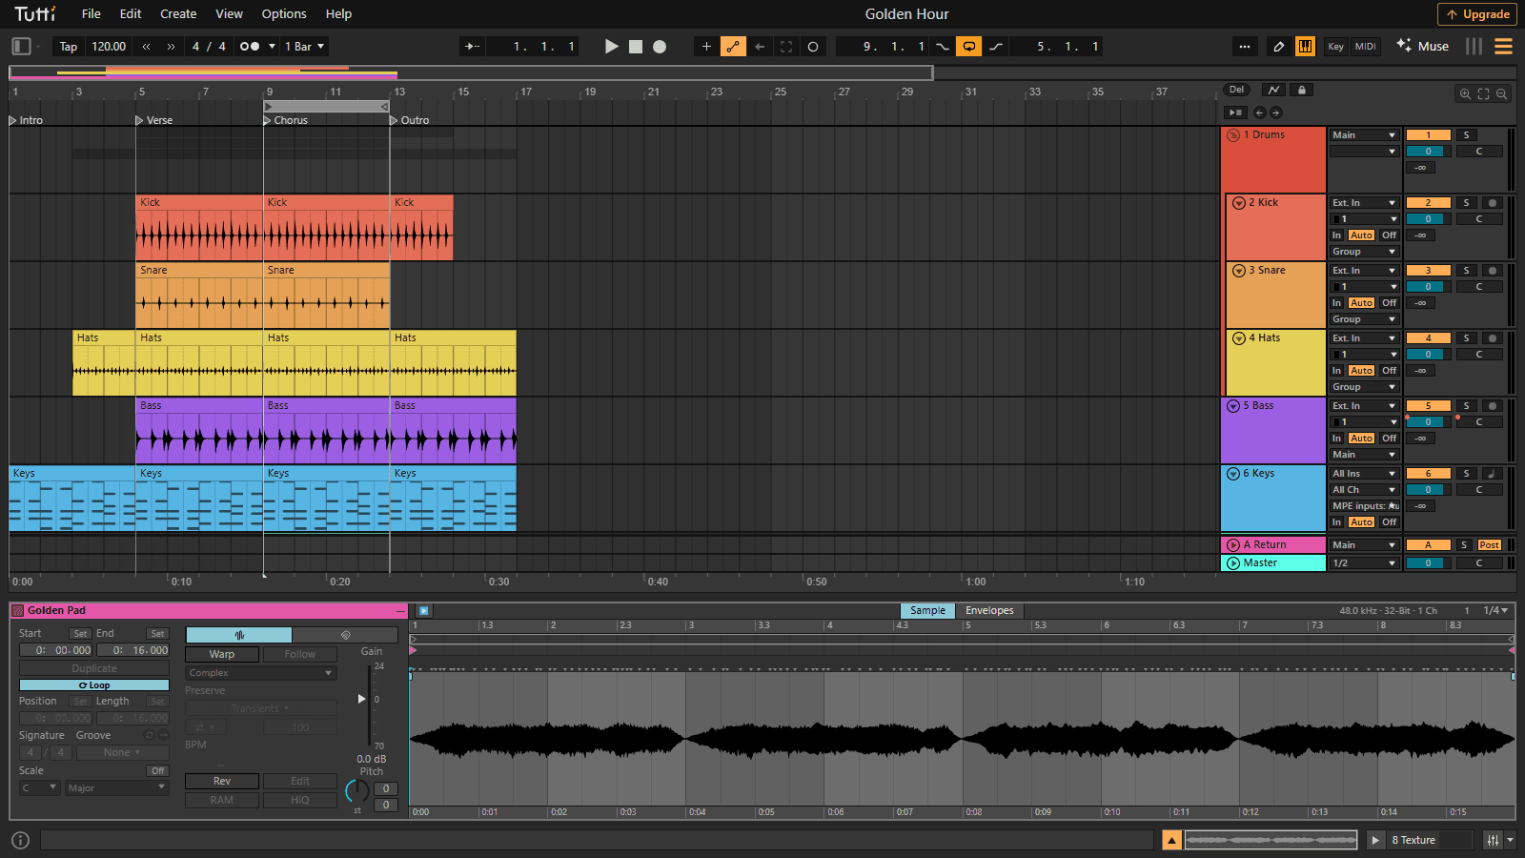The height and width of the screenshot is (858, 1525).
Task: Start playback with the Play button
Action: click(611, 46)
